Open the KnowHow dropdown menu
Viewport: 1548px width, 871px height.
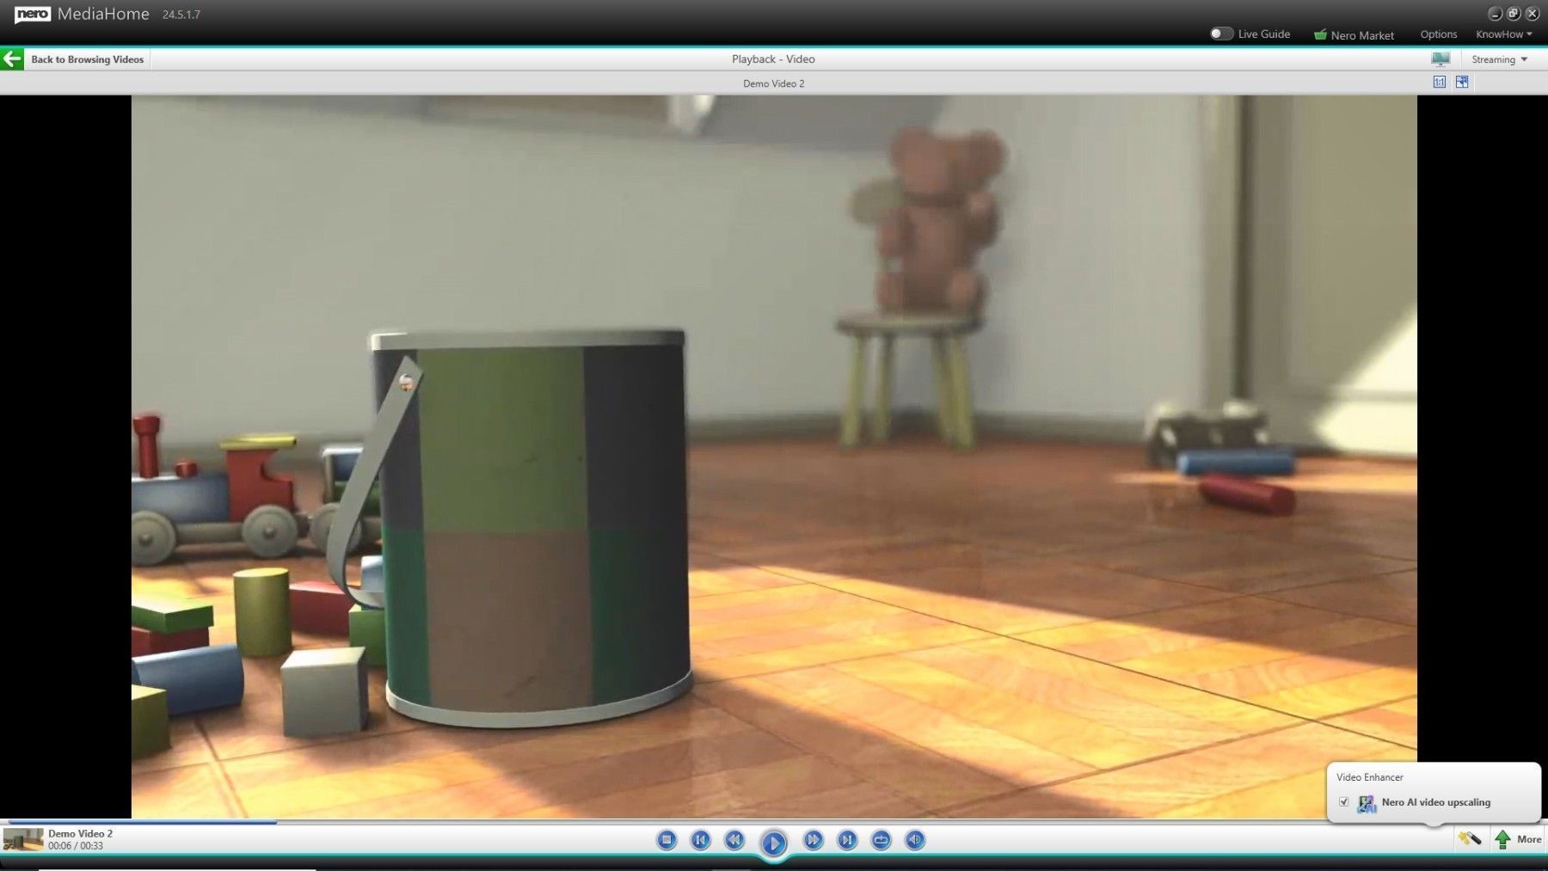(1504, 34)
